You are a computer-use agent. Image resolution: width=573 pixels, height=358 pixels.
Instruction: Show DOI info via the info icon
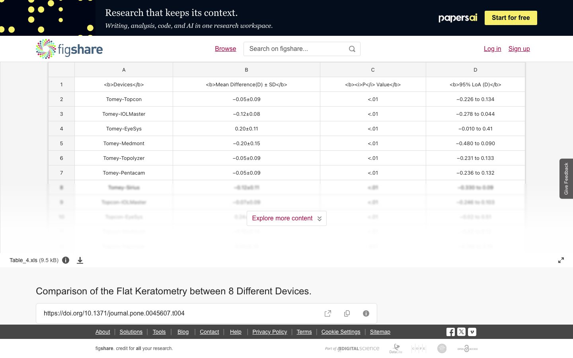pos(366,313)
